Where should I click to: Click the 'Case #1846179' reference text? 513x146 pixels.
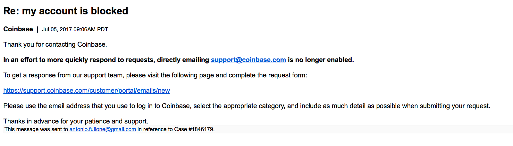[194, 129]
